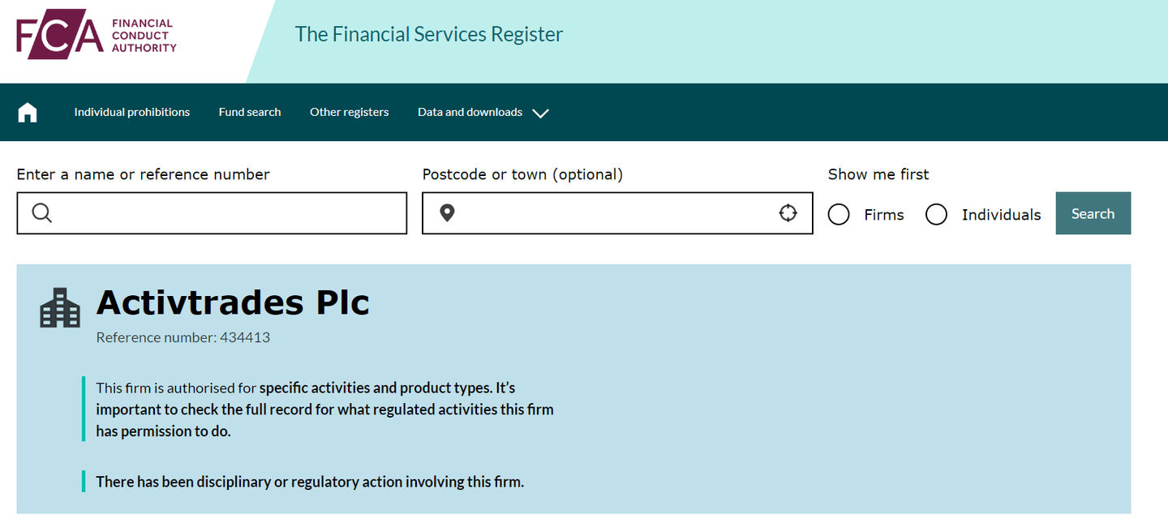Open the Activtrades Plc firm record
Viewport: 1168px width, 519px height.
[233, 302]
